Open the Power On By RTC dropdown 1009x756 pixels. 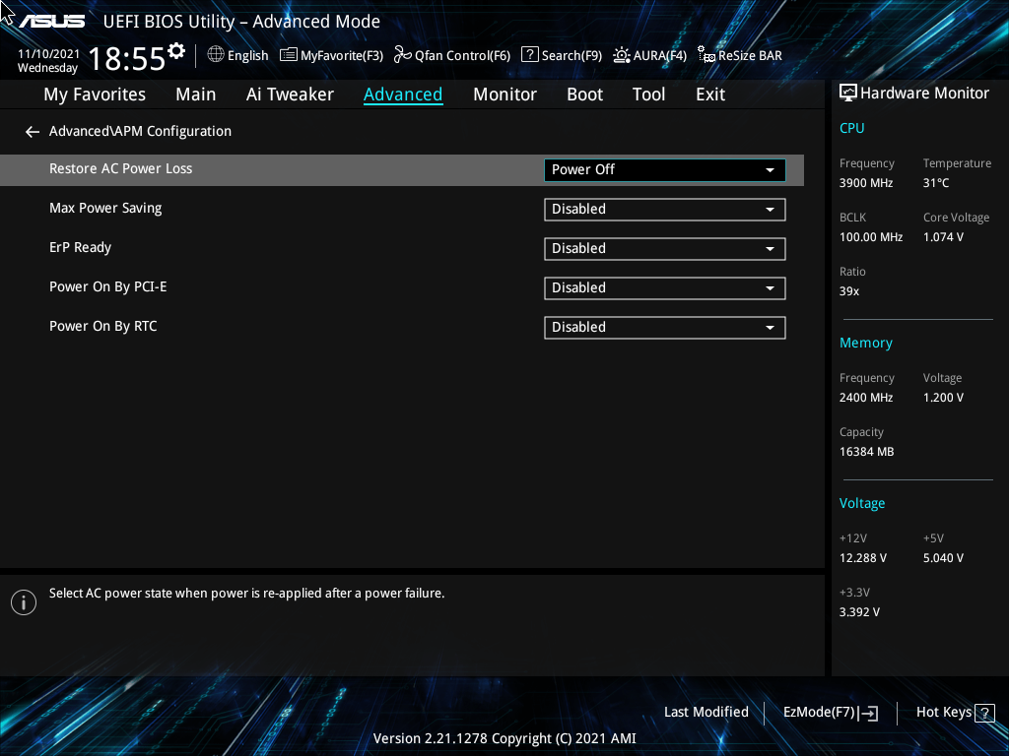[x=665, y=327]
